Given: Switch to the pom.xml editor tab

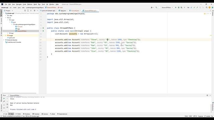Looking at the screenshot, I should point(48,11).
